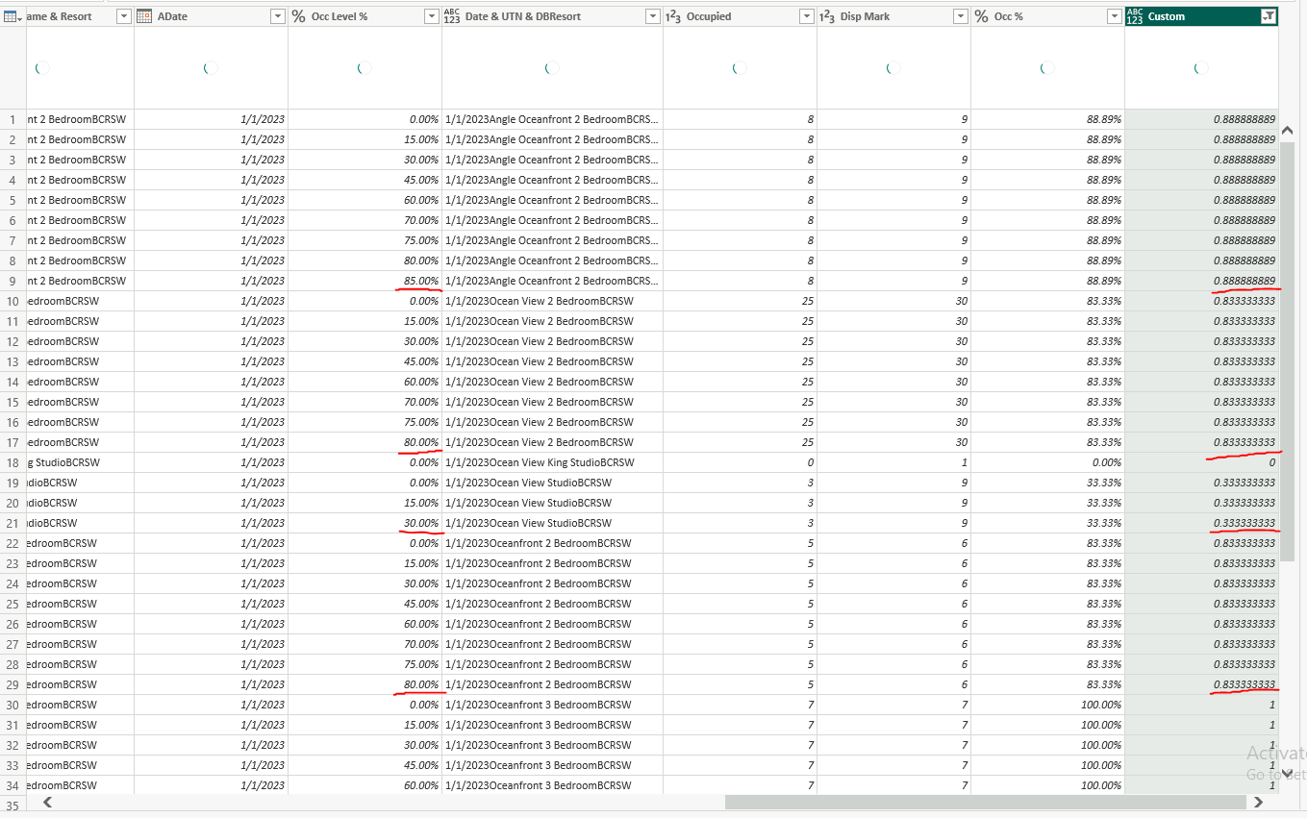Image resolution: width=1307 pixels, height=818 pixels.
Task: Click the vertical scrollbar's down arrow
Action: (x=1287, y=772)
